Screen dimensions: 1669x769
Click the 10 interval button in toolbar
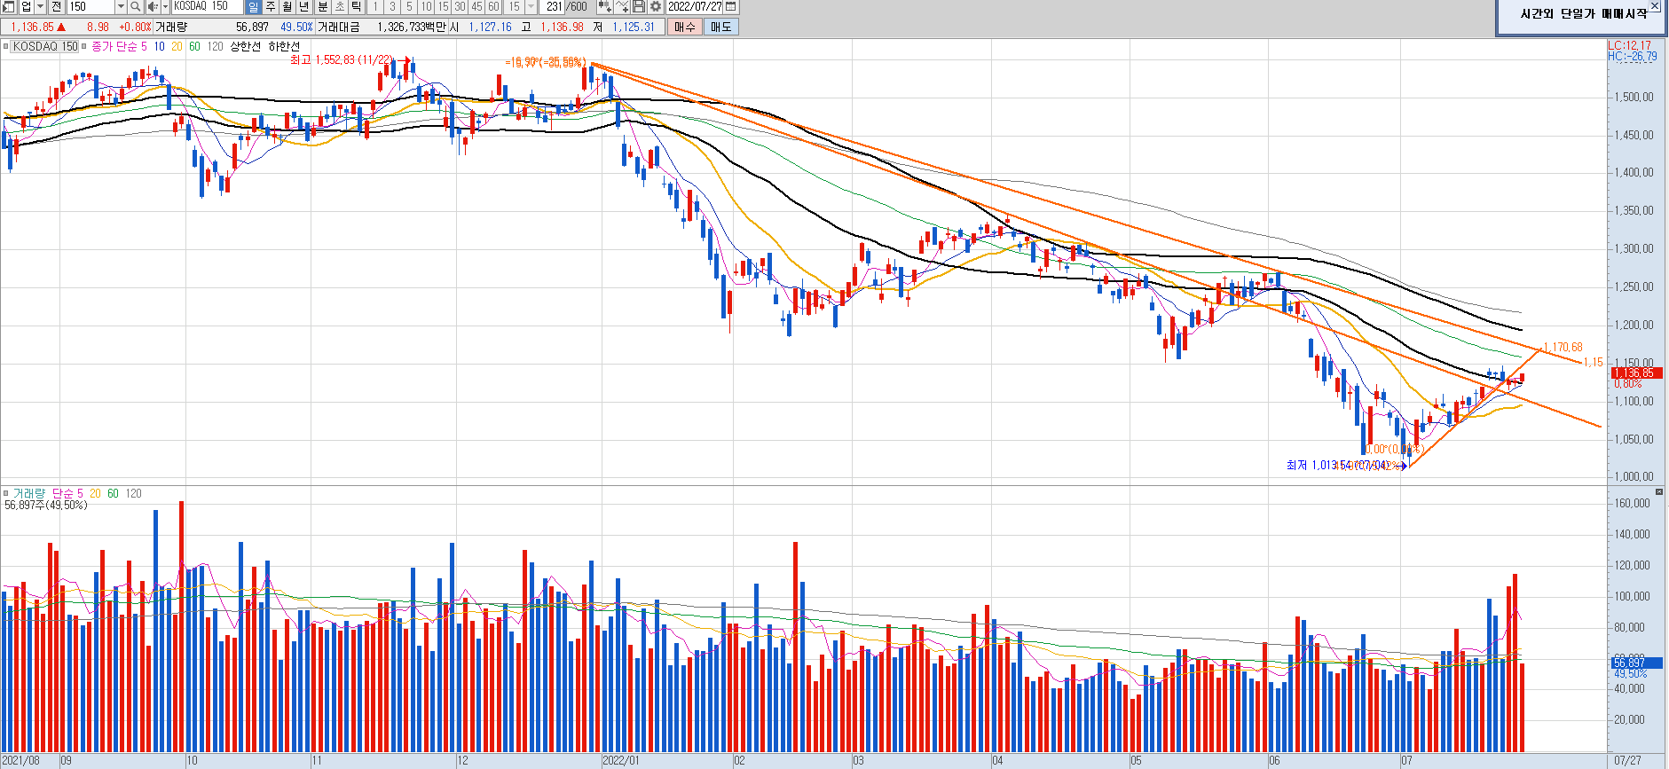tap(427, 6)
